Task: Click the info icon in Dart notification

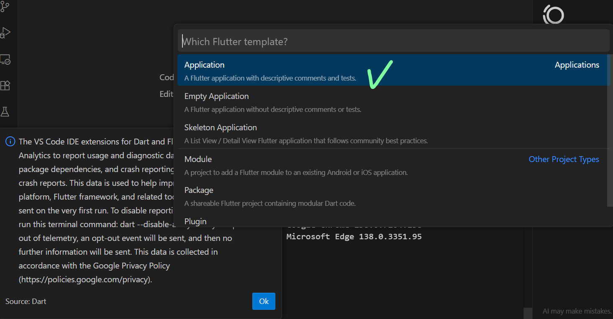Action: pos(10,142)
